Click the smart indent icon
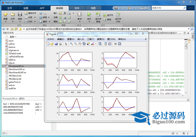Screen dimensions: 196x137 click(x=61, y=22)
